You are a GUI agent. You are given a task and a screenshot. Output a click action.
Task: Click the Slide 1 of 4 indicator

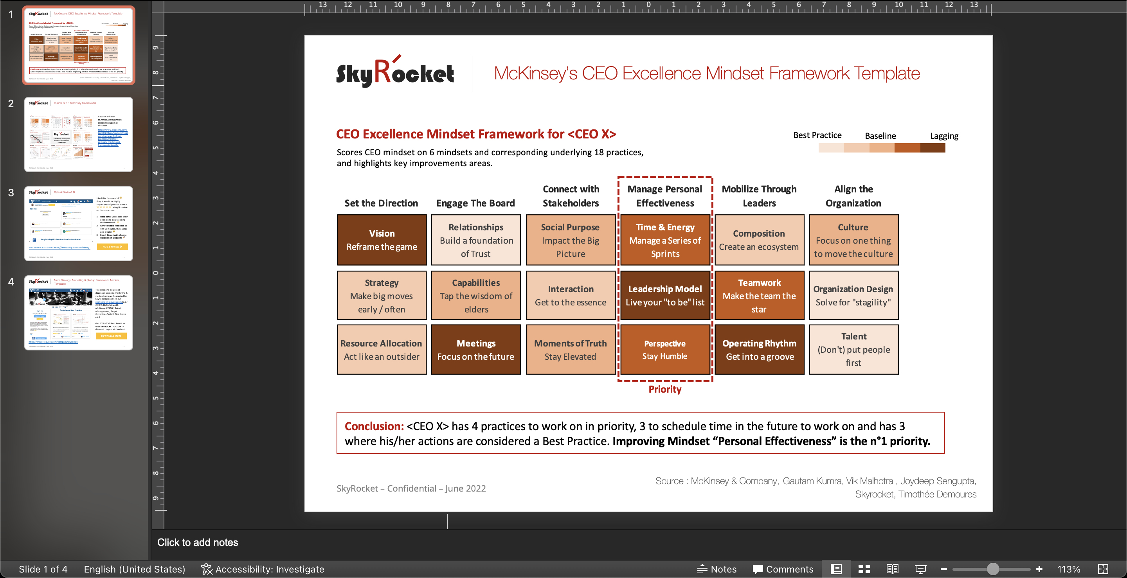(x=43, y=569)
